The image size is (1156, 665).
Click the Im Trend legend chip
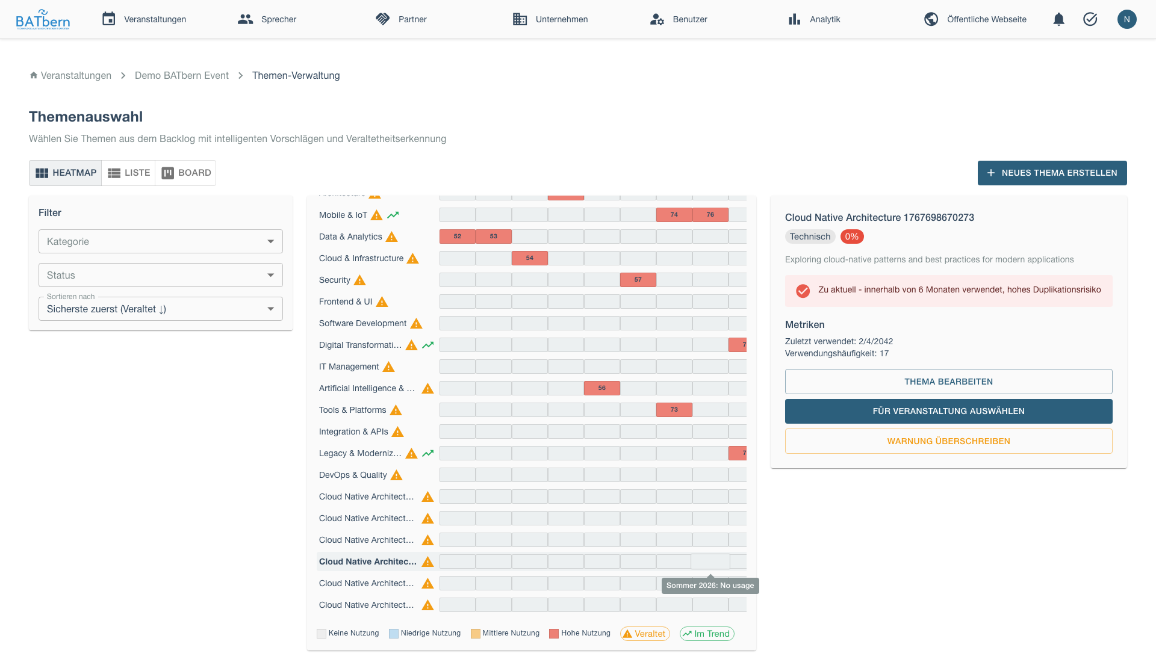[x=707, y=634]
